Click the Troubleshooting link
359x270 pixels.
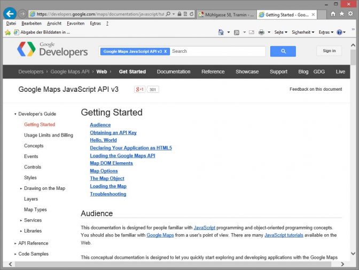[108, 194]
